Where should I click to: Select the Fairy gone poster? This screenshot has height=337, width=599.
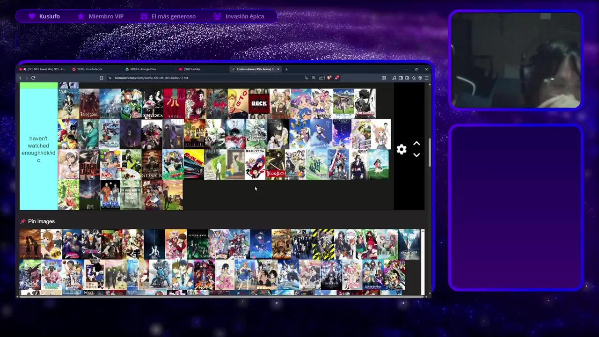(x=89, y=103)
